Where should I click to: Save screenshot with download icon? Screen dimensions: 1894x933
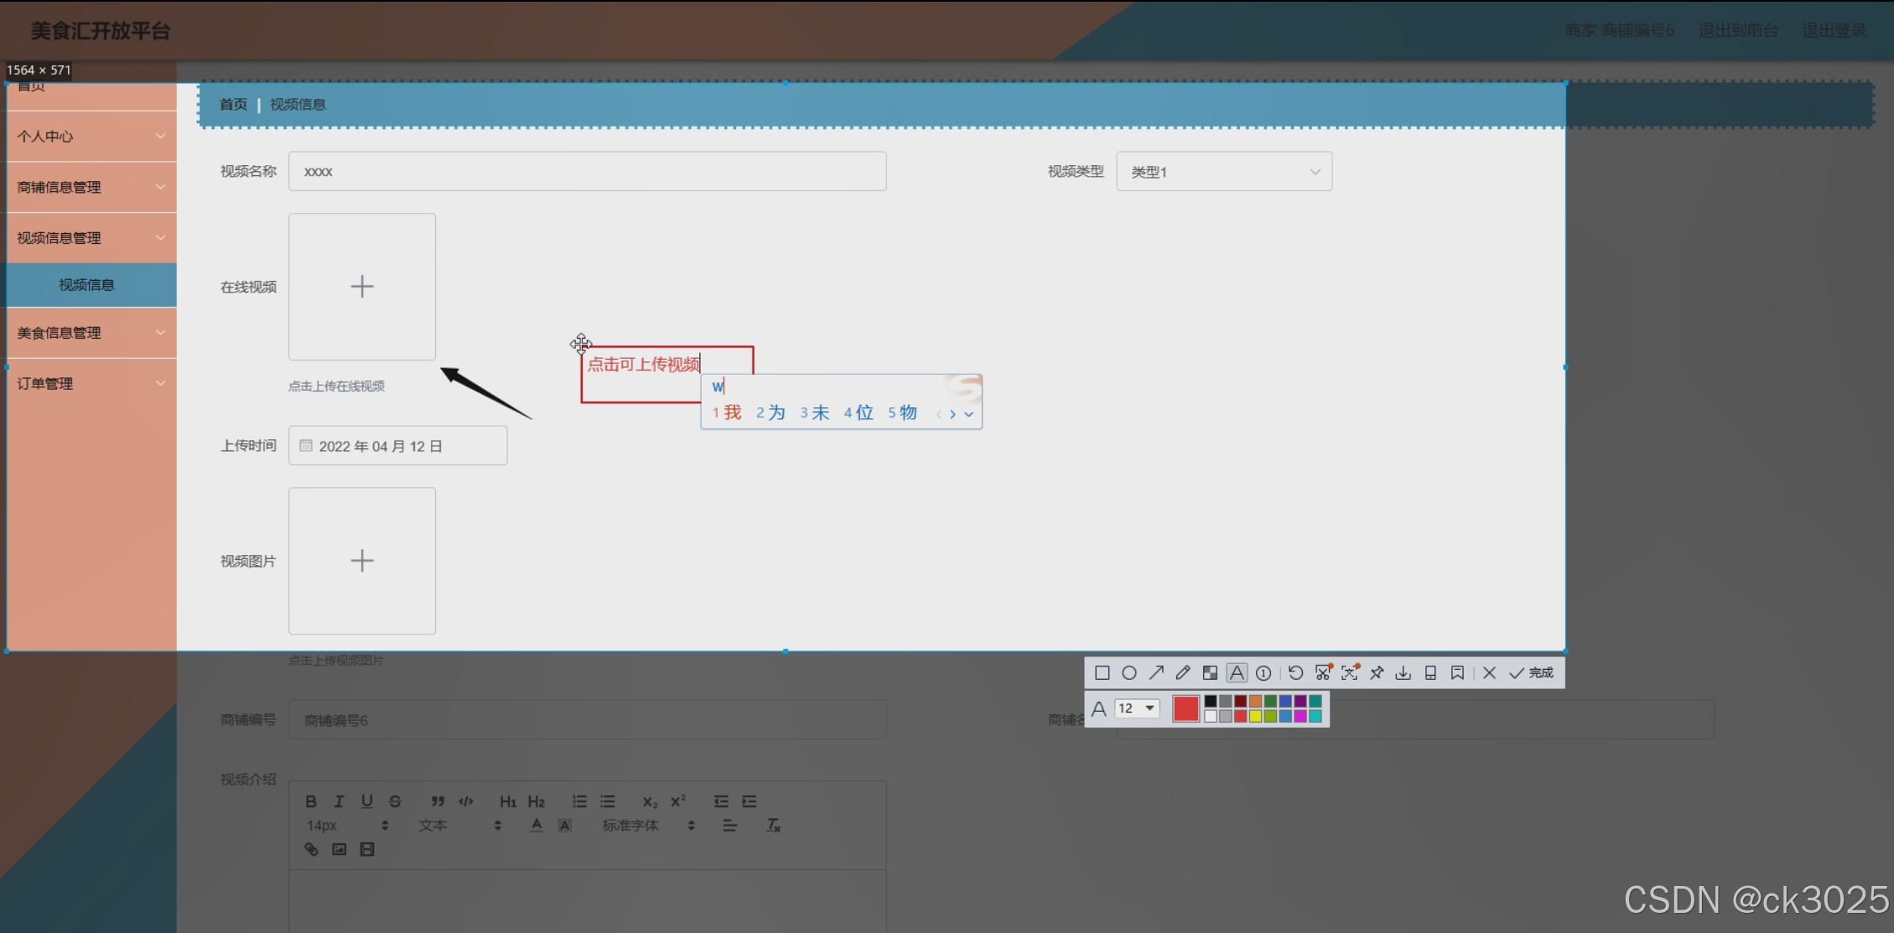pyautogui.click(x=1404, y=673)
